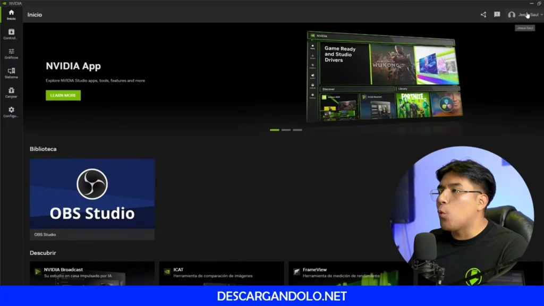
Task: Click the LEARN MORE button
Action: (63, 95)
